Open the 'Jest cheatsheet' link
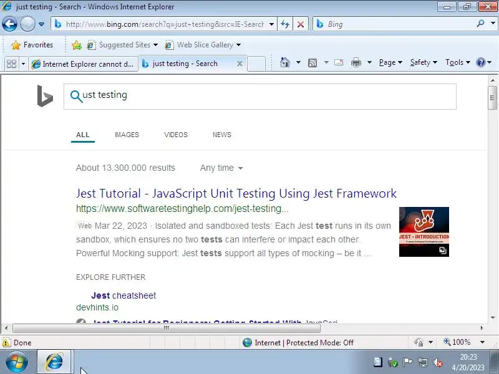 point(124,295)
